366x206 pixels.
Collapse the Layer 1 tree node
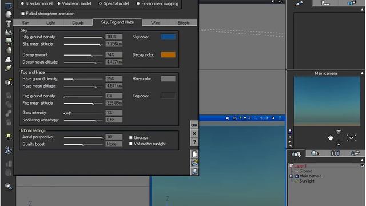pos(291,165)
